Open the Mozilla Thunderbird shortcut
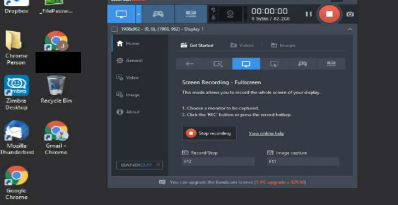398x205 pixels. point(17,138)
